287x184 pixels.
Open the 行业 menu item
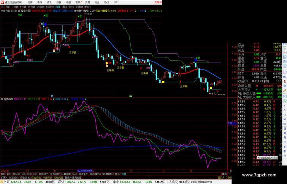pos(97,2)
